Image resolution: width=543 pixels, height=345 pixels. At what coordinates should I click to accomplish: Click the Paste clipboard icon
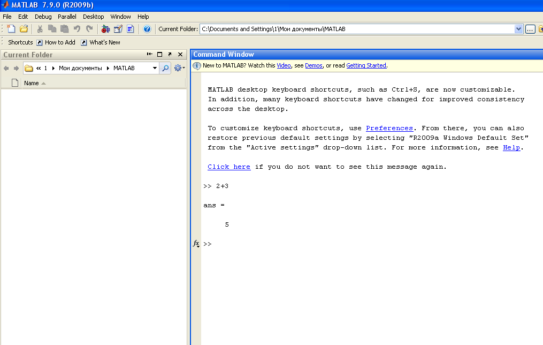point(64,29)
